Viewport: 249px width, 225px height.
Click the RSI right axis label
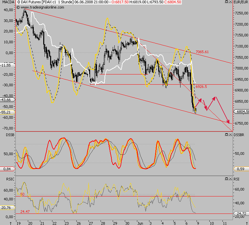point(237,179)
